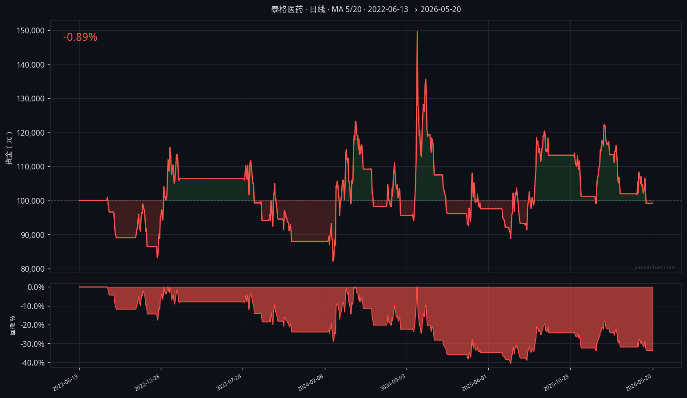This screenshot has height=398, width=687.
Task: Click the 110,000 y-axis tick label
Action: tap(31, 167)
